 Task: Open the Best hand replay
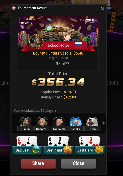tap(58, 150)
